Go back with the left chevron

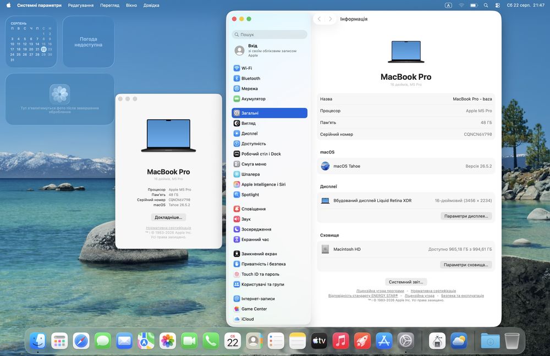[x=319, y=19]
